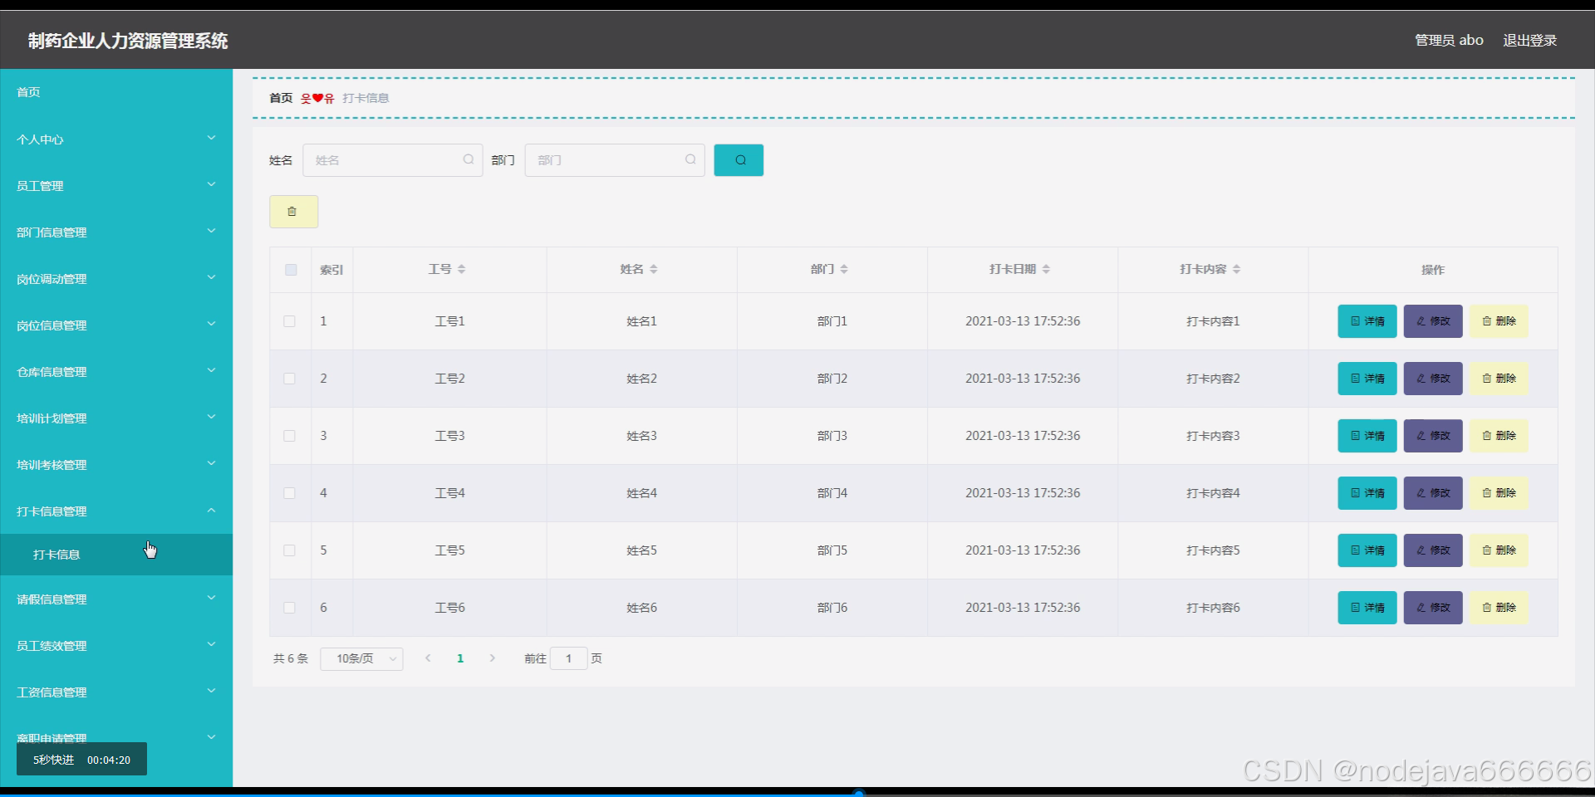Open 详情 for row 工号4
The image size is (1595, 797).
1367,493
